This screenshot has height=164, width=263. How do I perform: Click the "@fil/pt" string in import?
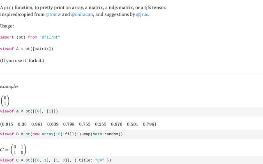(50, 37)
